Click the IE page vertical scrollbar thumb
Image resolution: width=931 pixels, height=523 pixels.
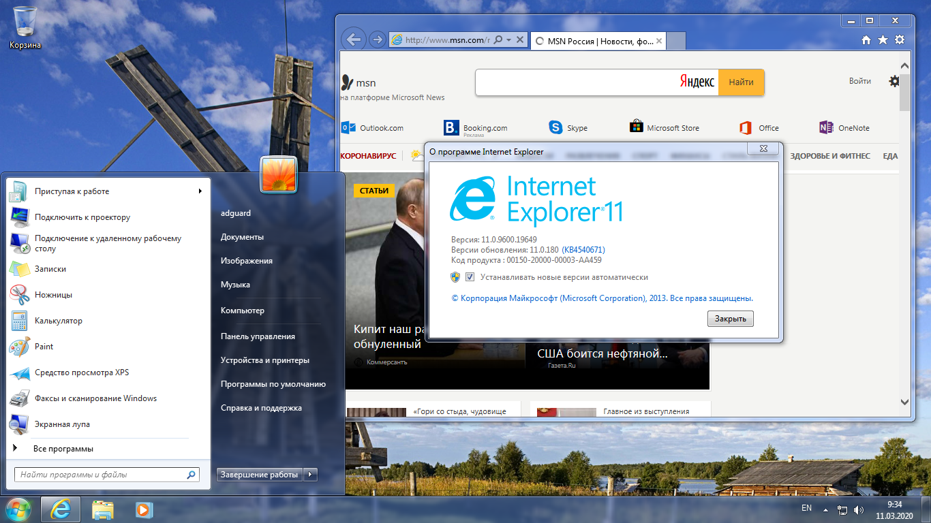point(905,91)
